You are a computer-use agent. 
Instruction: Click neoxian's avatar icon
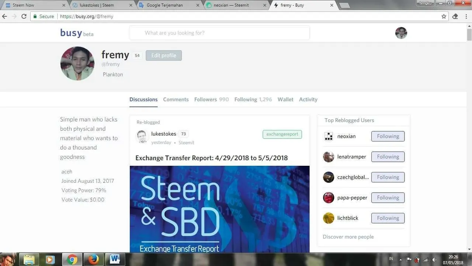[329, 136]
